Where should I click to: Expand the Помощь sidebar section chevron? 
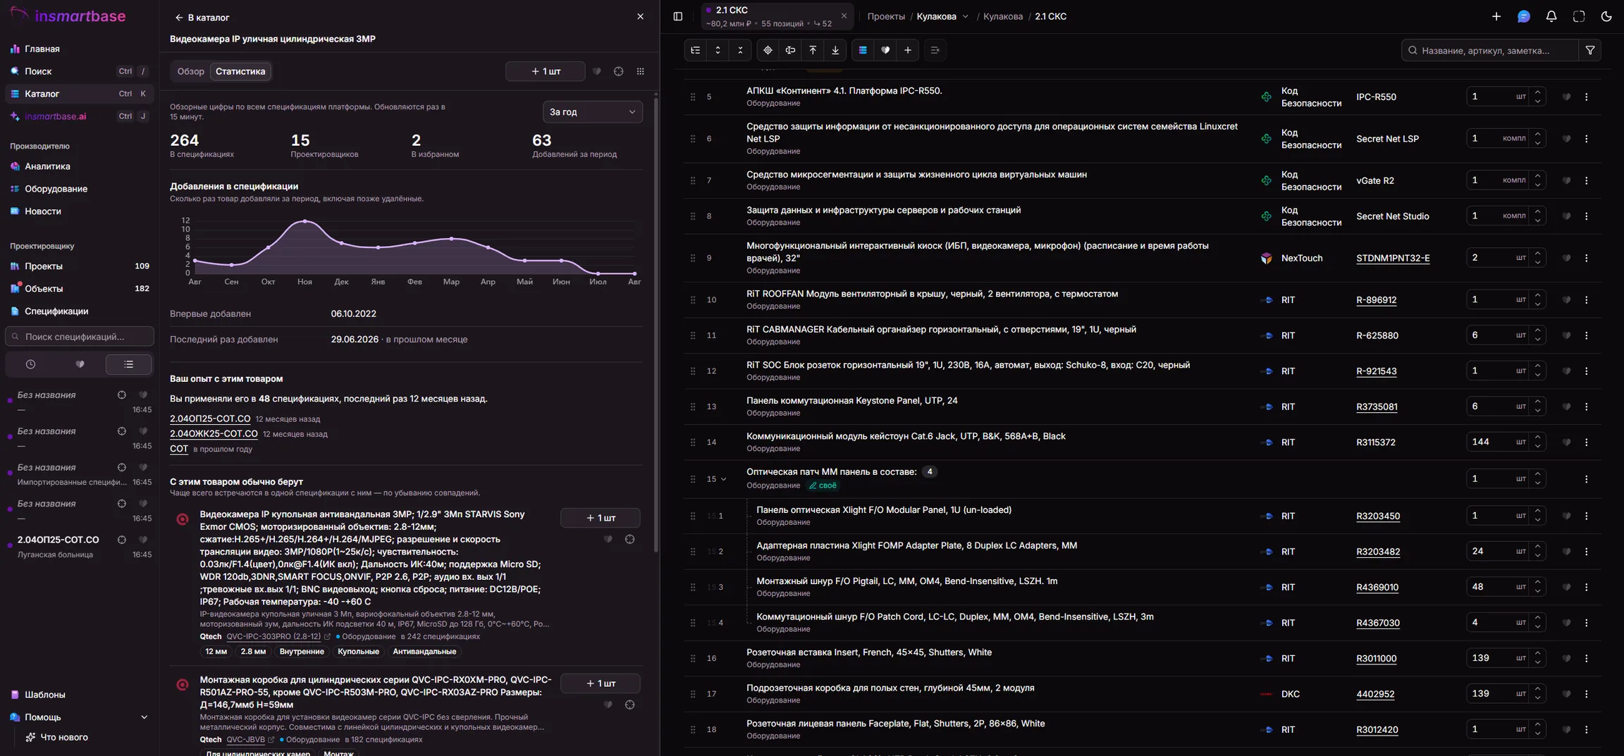144,717
